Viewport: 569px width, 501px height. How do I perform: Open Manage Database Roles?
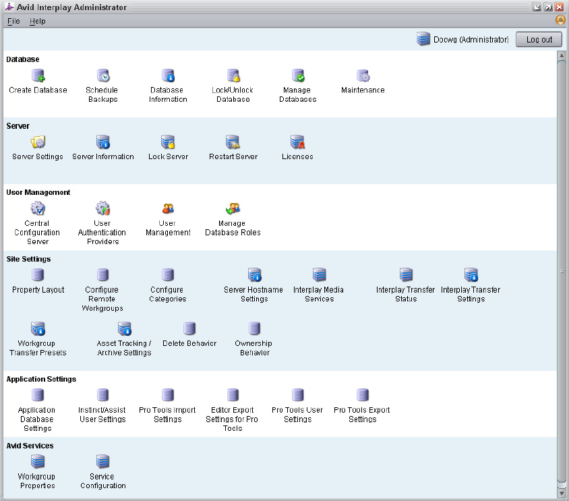tap(233, 208)
